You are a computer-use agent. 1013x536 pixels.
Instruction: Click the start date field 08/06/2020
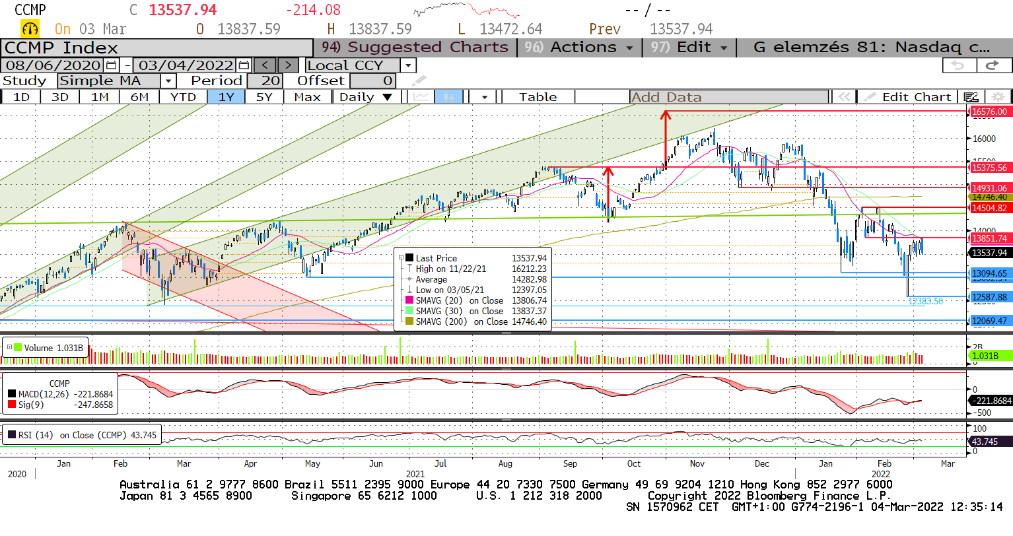[53, 65]
